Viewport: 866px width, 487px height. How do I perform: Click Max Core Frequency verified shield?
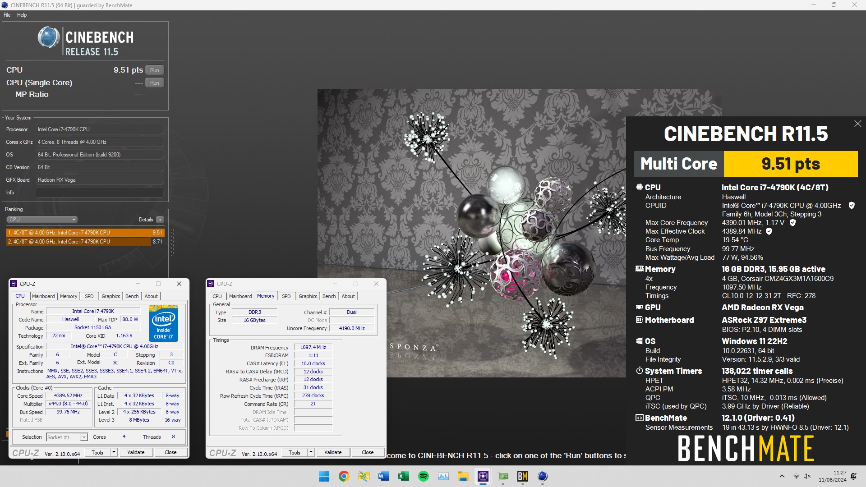[x=792, y=222]
